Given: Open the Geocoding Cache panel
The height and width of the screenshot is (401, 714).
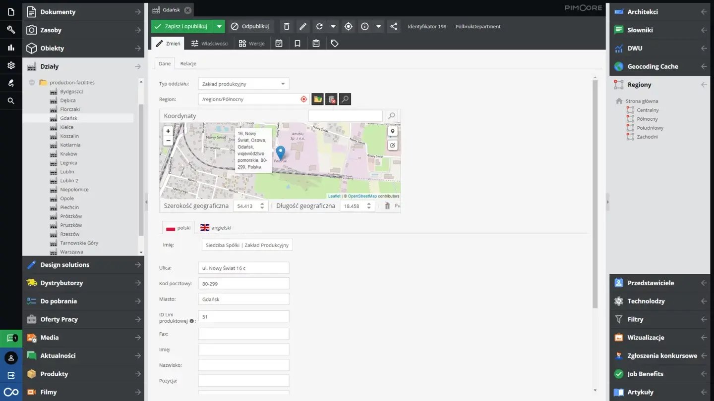Looking at the screenshot, I should (660, 66).
